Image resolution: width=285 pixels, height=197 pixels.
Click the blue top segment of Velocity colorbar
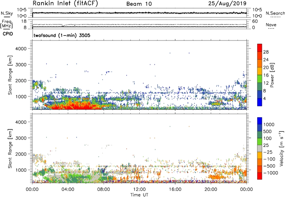pyautogui.click(x=260, y=121)
